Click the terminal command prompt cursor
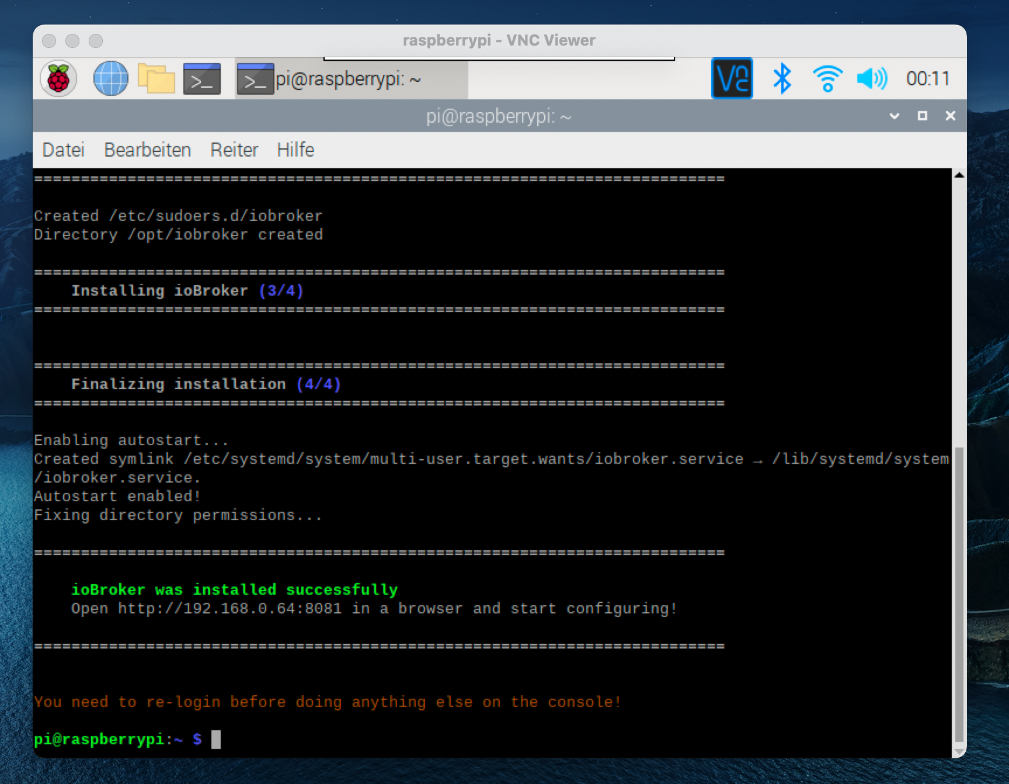The width and height of the screenshot is (1009, 784). 216,740
